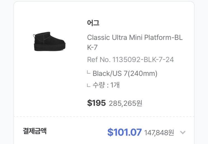Select the Ref No. 1135092-BLK-7-24 text
This screenshot has height=144, width=208.
[x=130, y=60]
